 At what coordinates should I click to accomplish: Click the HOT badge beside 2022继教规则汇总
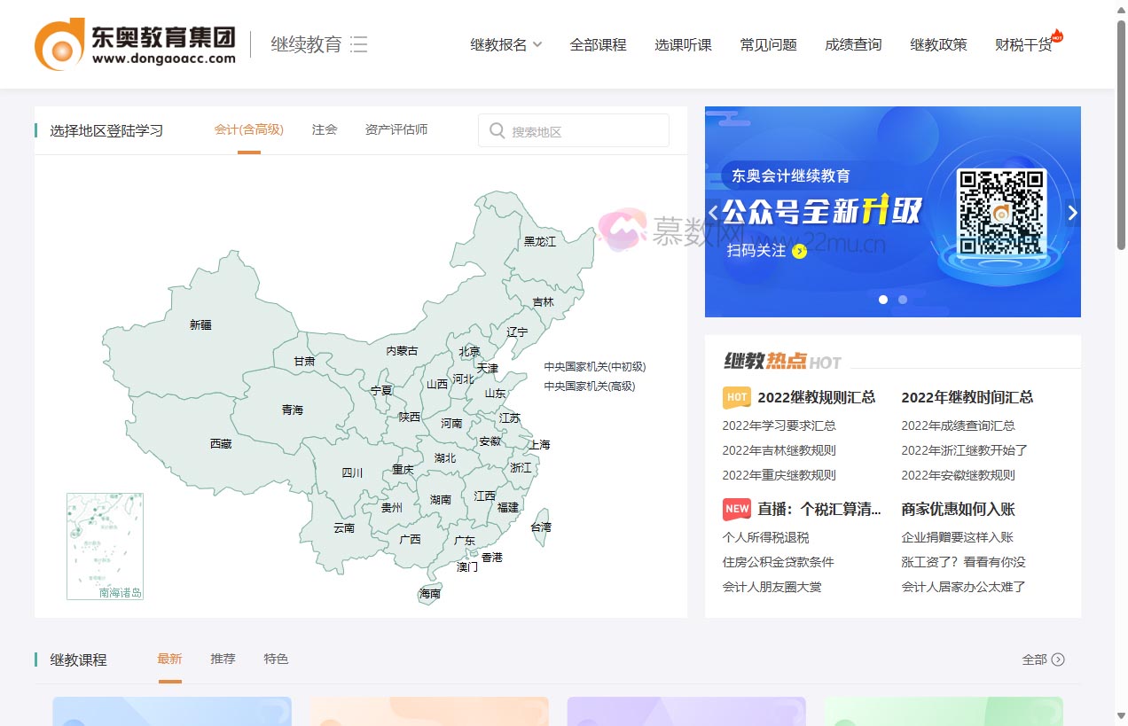(736, 397)
